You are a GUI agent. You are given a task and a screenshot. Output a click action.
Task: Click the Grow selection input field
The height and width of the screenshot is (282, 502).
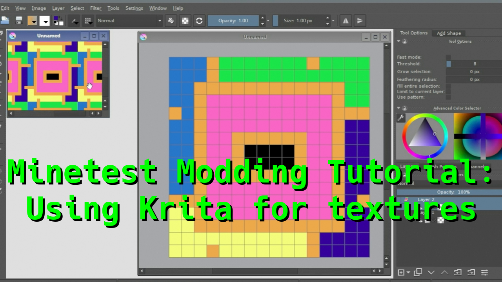(x=475, y=72)
